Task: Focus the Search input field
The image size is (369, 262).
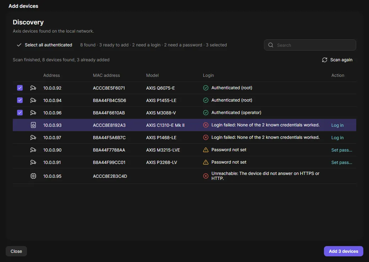Action: tap(310, 45)
